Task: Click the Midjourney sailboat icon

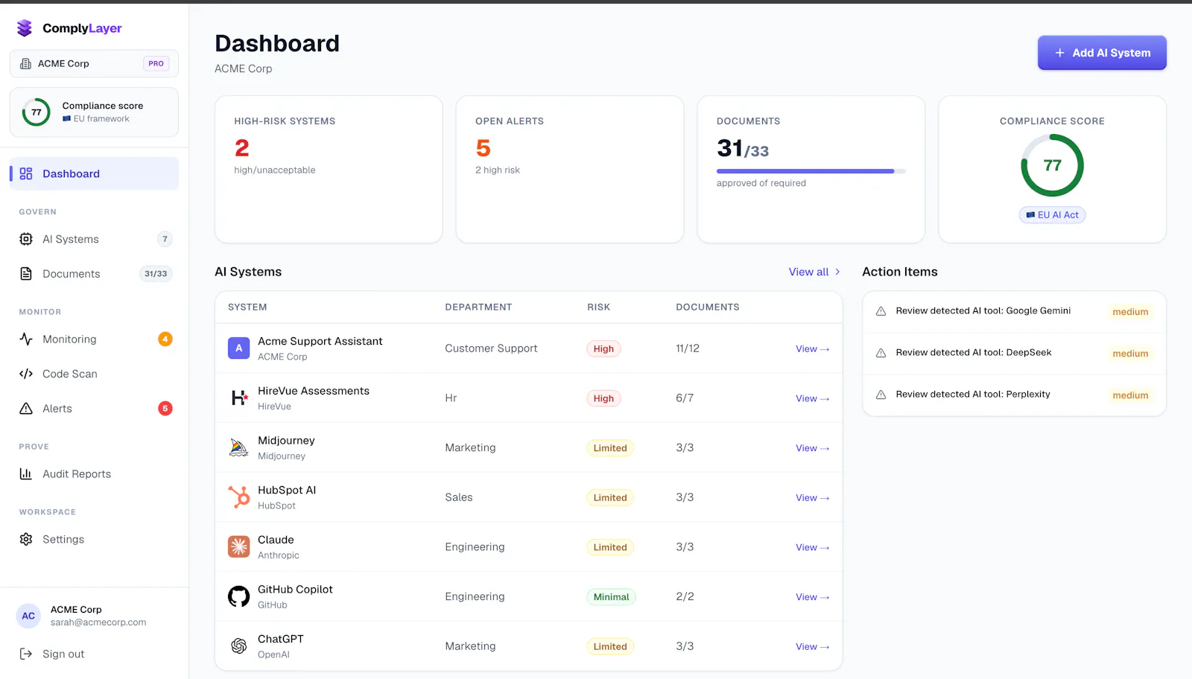Action: click(238, 447)
